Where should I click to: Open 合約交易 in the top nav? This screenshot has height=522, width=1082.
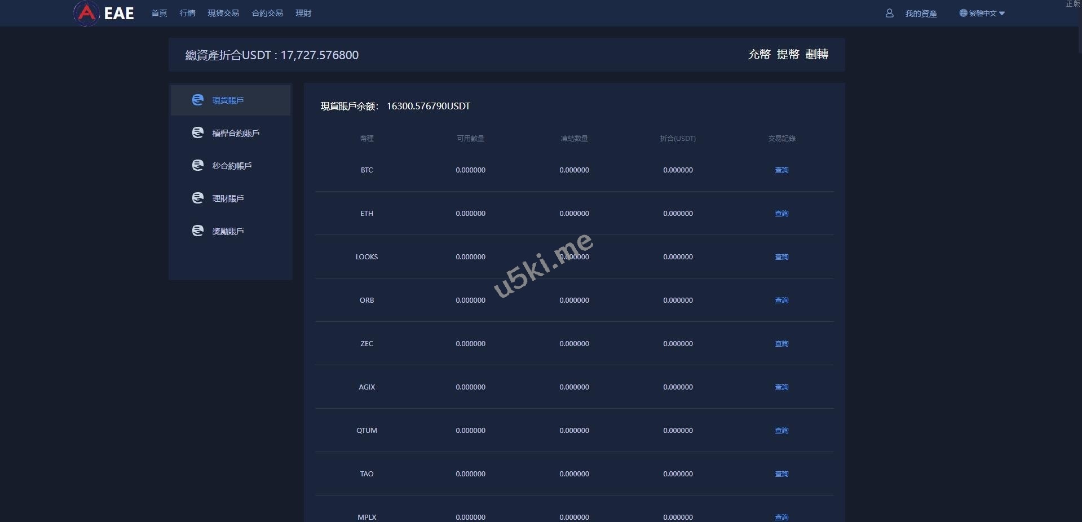pos(267,13)
